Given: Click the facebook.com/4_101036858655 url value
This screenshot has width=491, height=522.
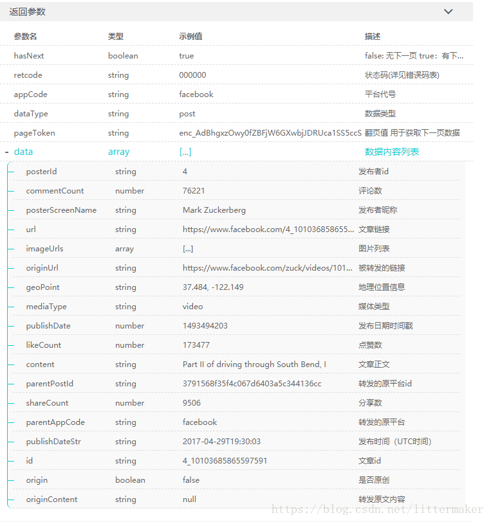Looking at the screenshot, I should click(x=268, y=230).
